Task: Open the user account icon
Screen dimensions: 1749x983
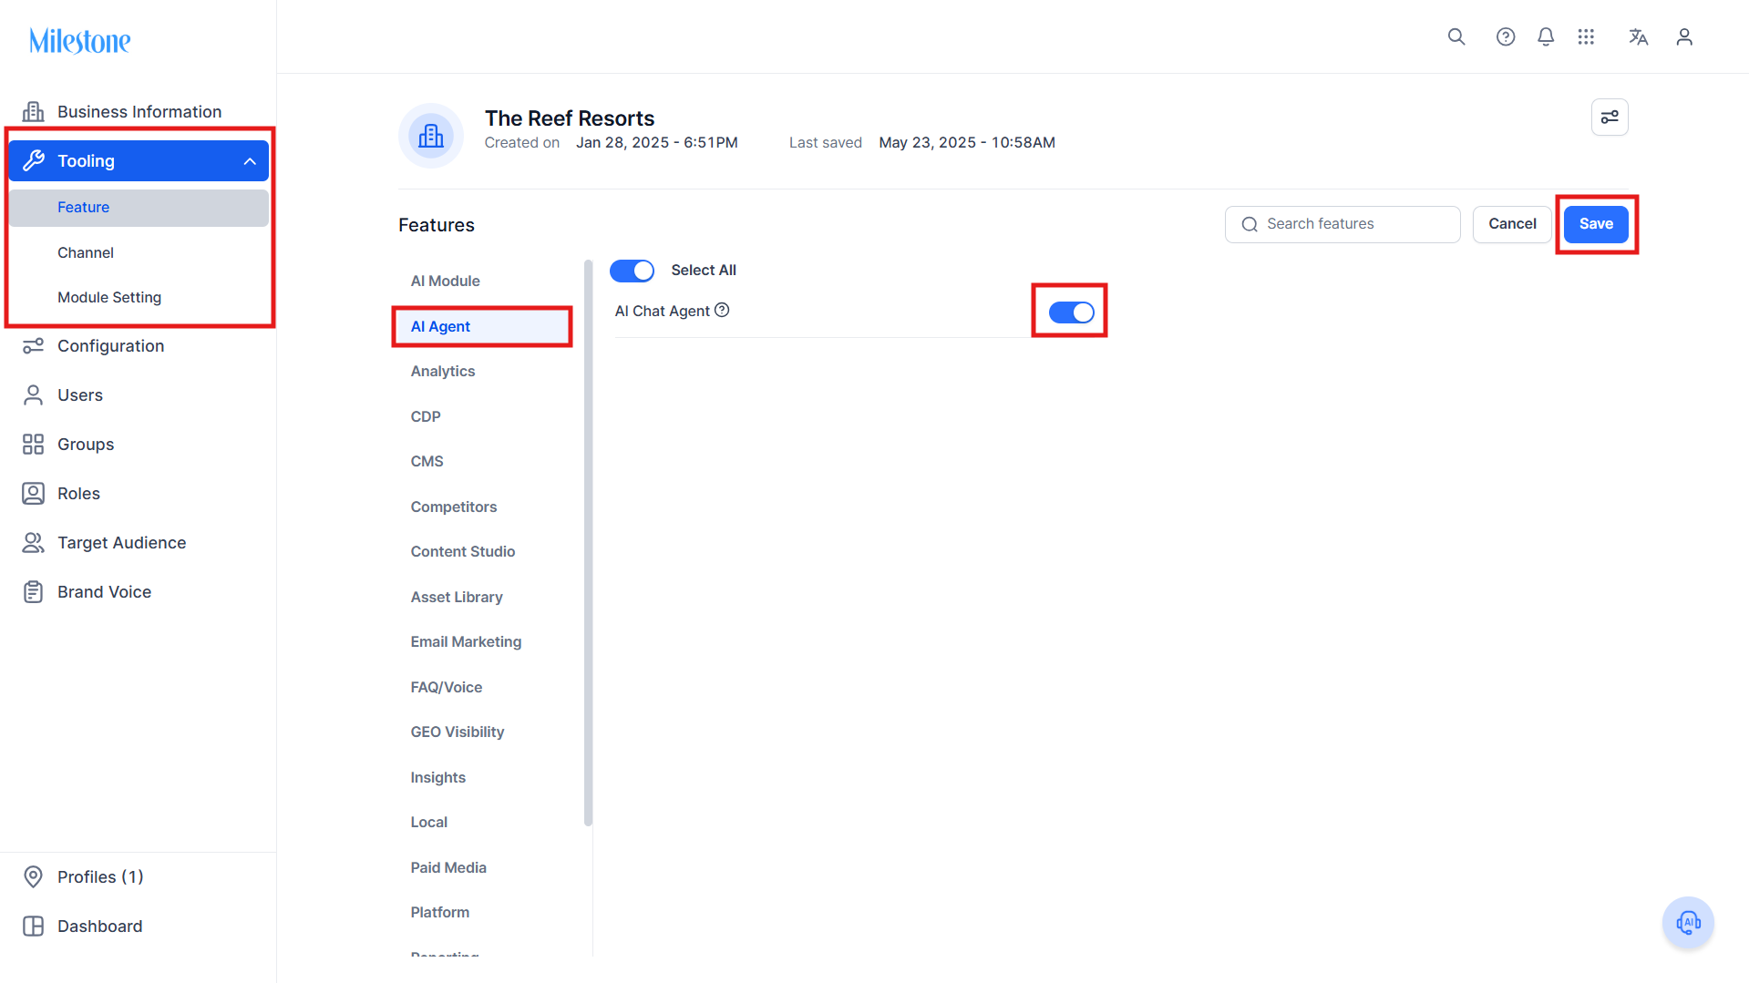Action: (x=1684, y=36)
